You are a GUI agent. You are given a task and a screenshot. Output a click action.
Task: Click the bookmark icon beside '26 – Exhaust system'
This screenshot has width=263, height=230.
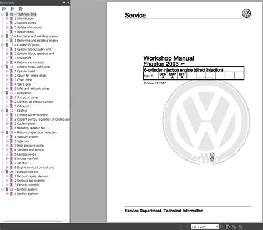[7, 172]
